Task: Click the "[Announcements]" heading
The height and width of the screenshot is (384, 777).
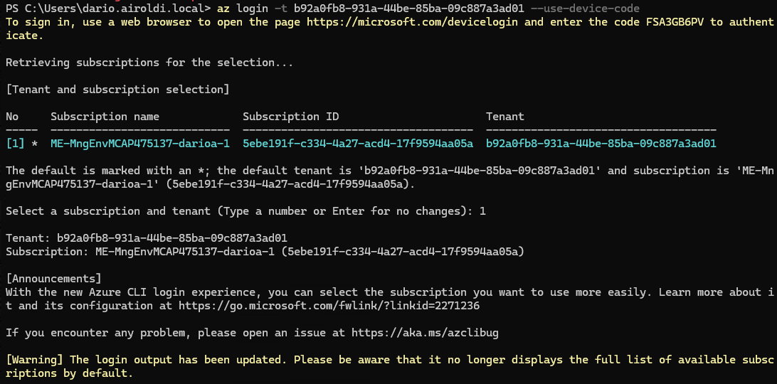Action: (53, 278)
